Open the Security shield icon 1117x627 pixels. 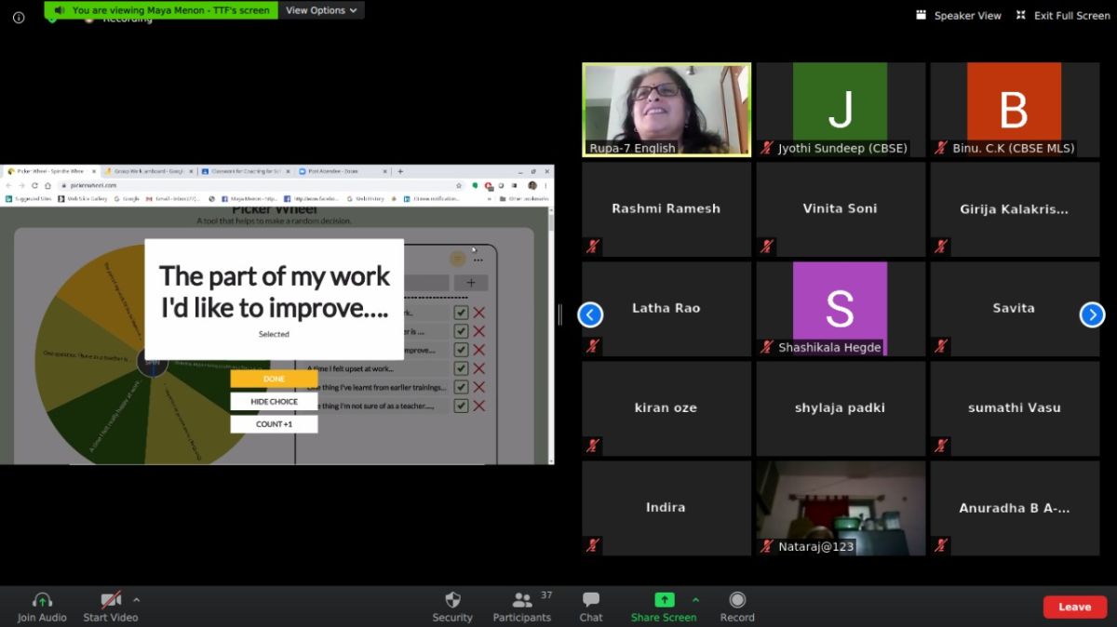pyautogui.click(x=452, y=601)
